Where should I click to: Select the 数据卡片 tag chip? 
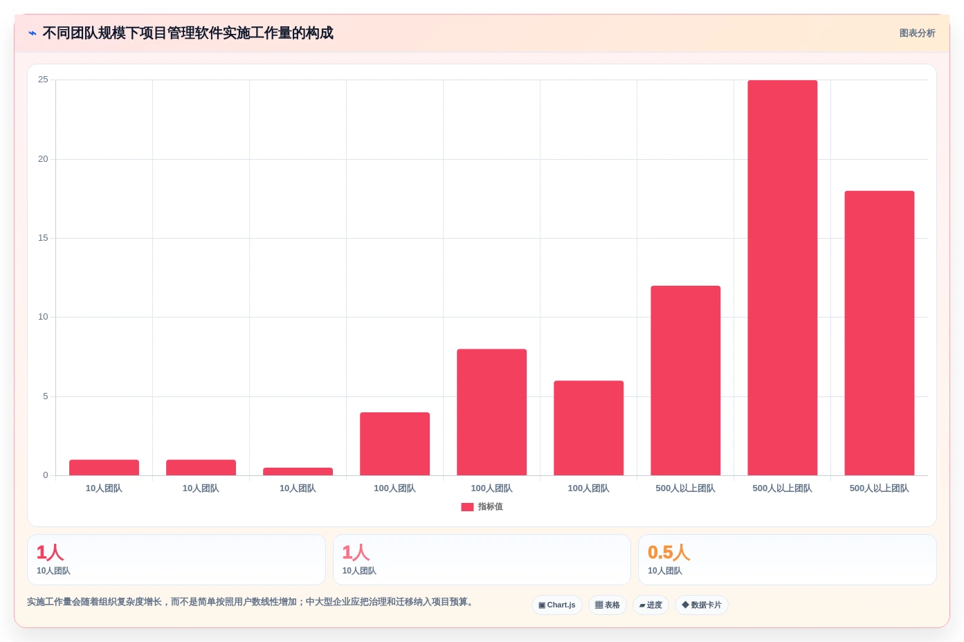tap(702, 605)
